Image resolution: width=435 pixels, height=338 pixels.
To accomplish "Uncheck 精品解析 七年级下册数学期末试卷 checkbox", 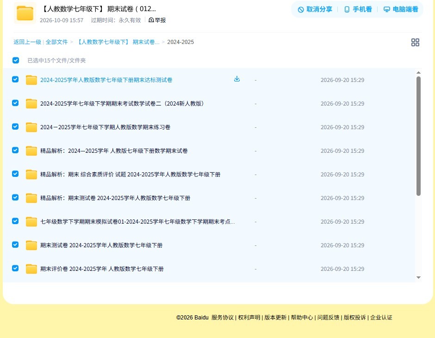I will pos(15,150).
